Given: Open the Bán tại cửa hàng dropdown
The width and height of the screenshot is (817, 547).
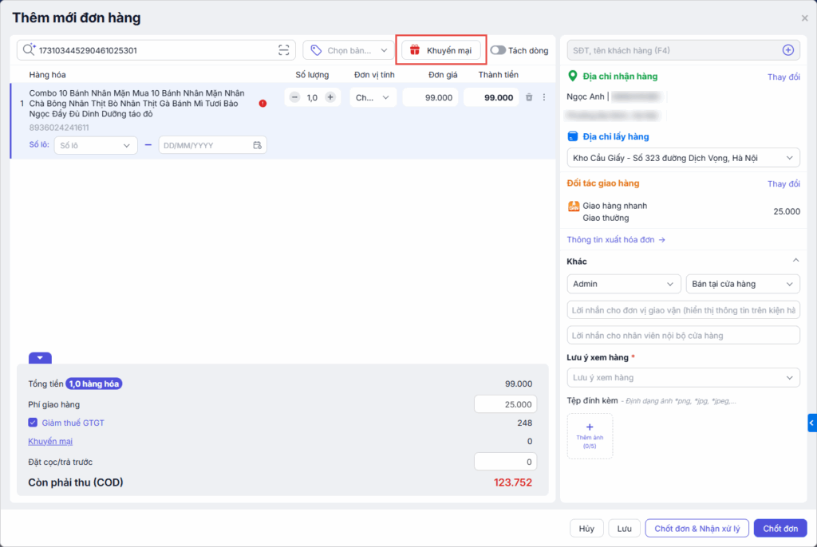Looking at the screenshot, I should (x=743, y=284).
